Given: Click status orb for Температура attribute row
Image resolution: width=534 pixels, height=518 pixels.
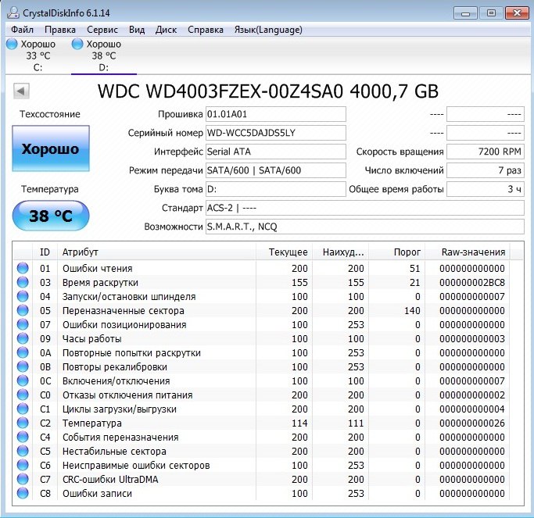Looking at the screenshot, I should point(22,423).
